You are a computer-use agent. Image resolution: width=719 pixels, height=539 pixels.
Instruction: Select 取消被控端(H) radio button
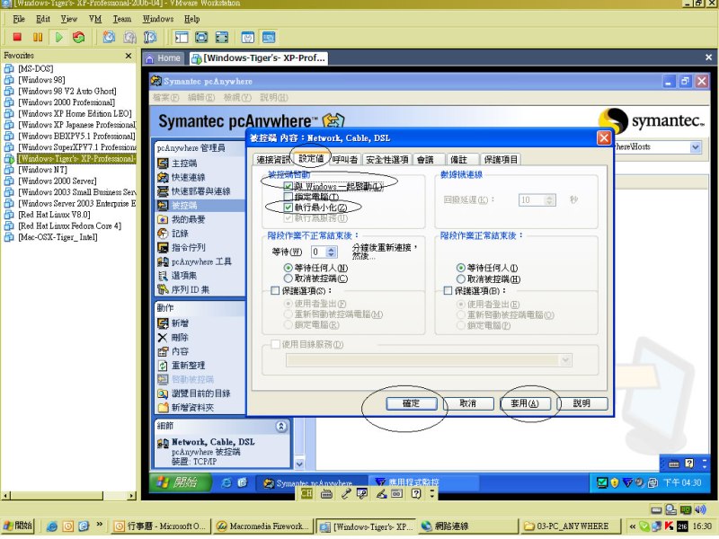[x=461, y=278]
